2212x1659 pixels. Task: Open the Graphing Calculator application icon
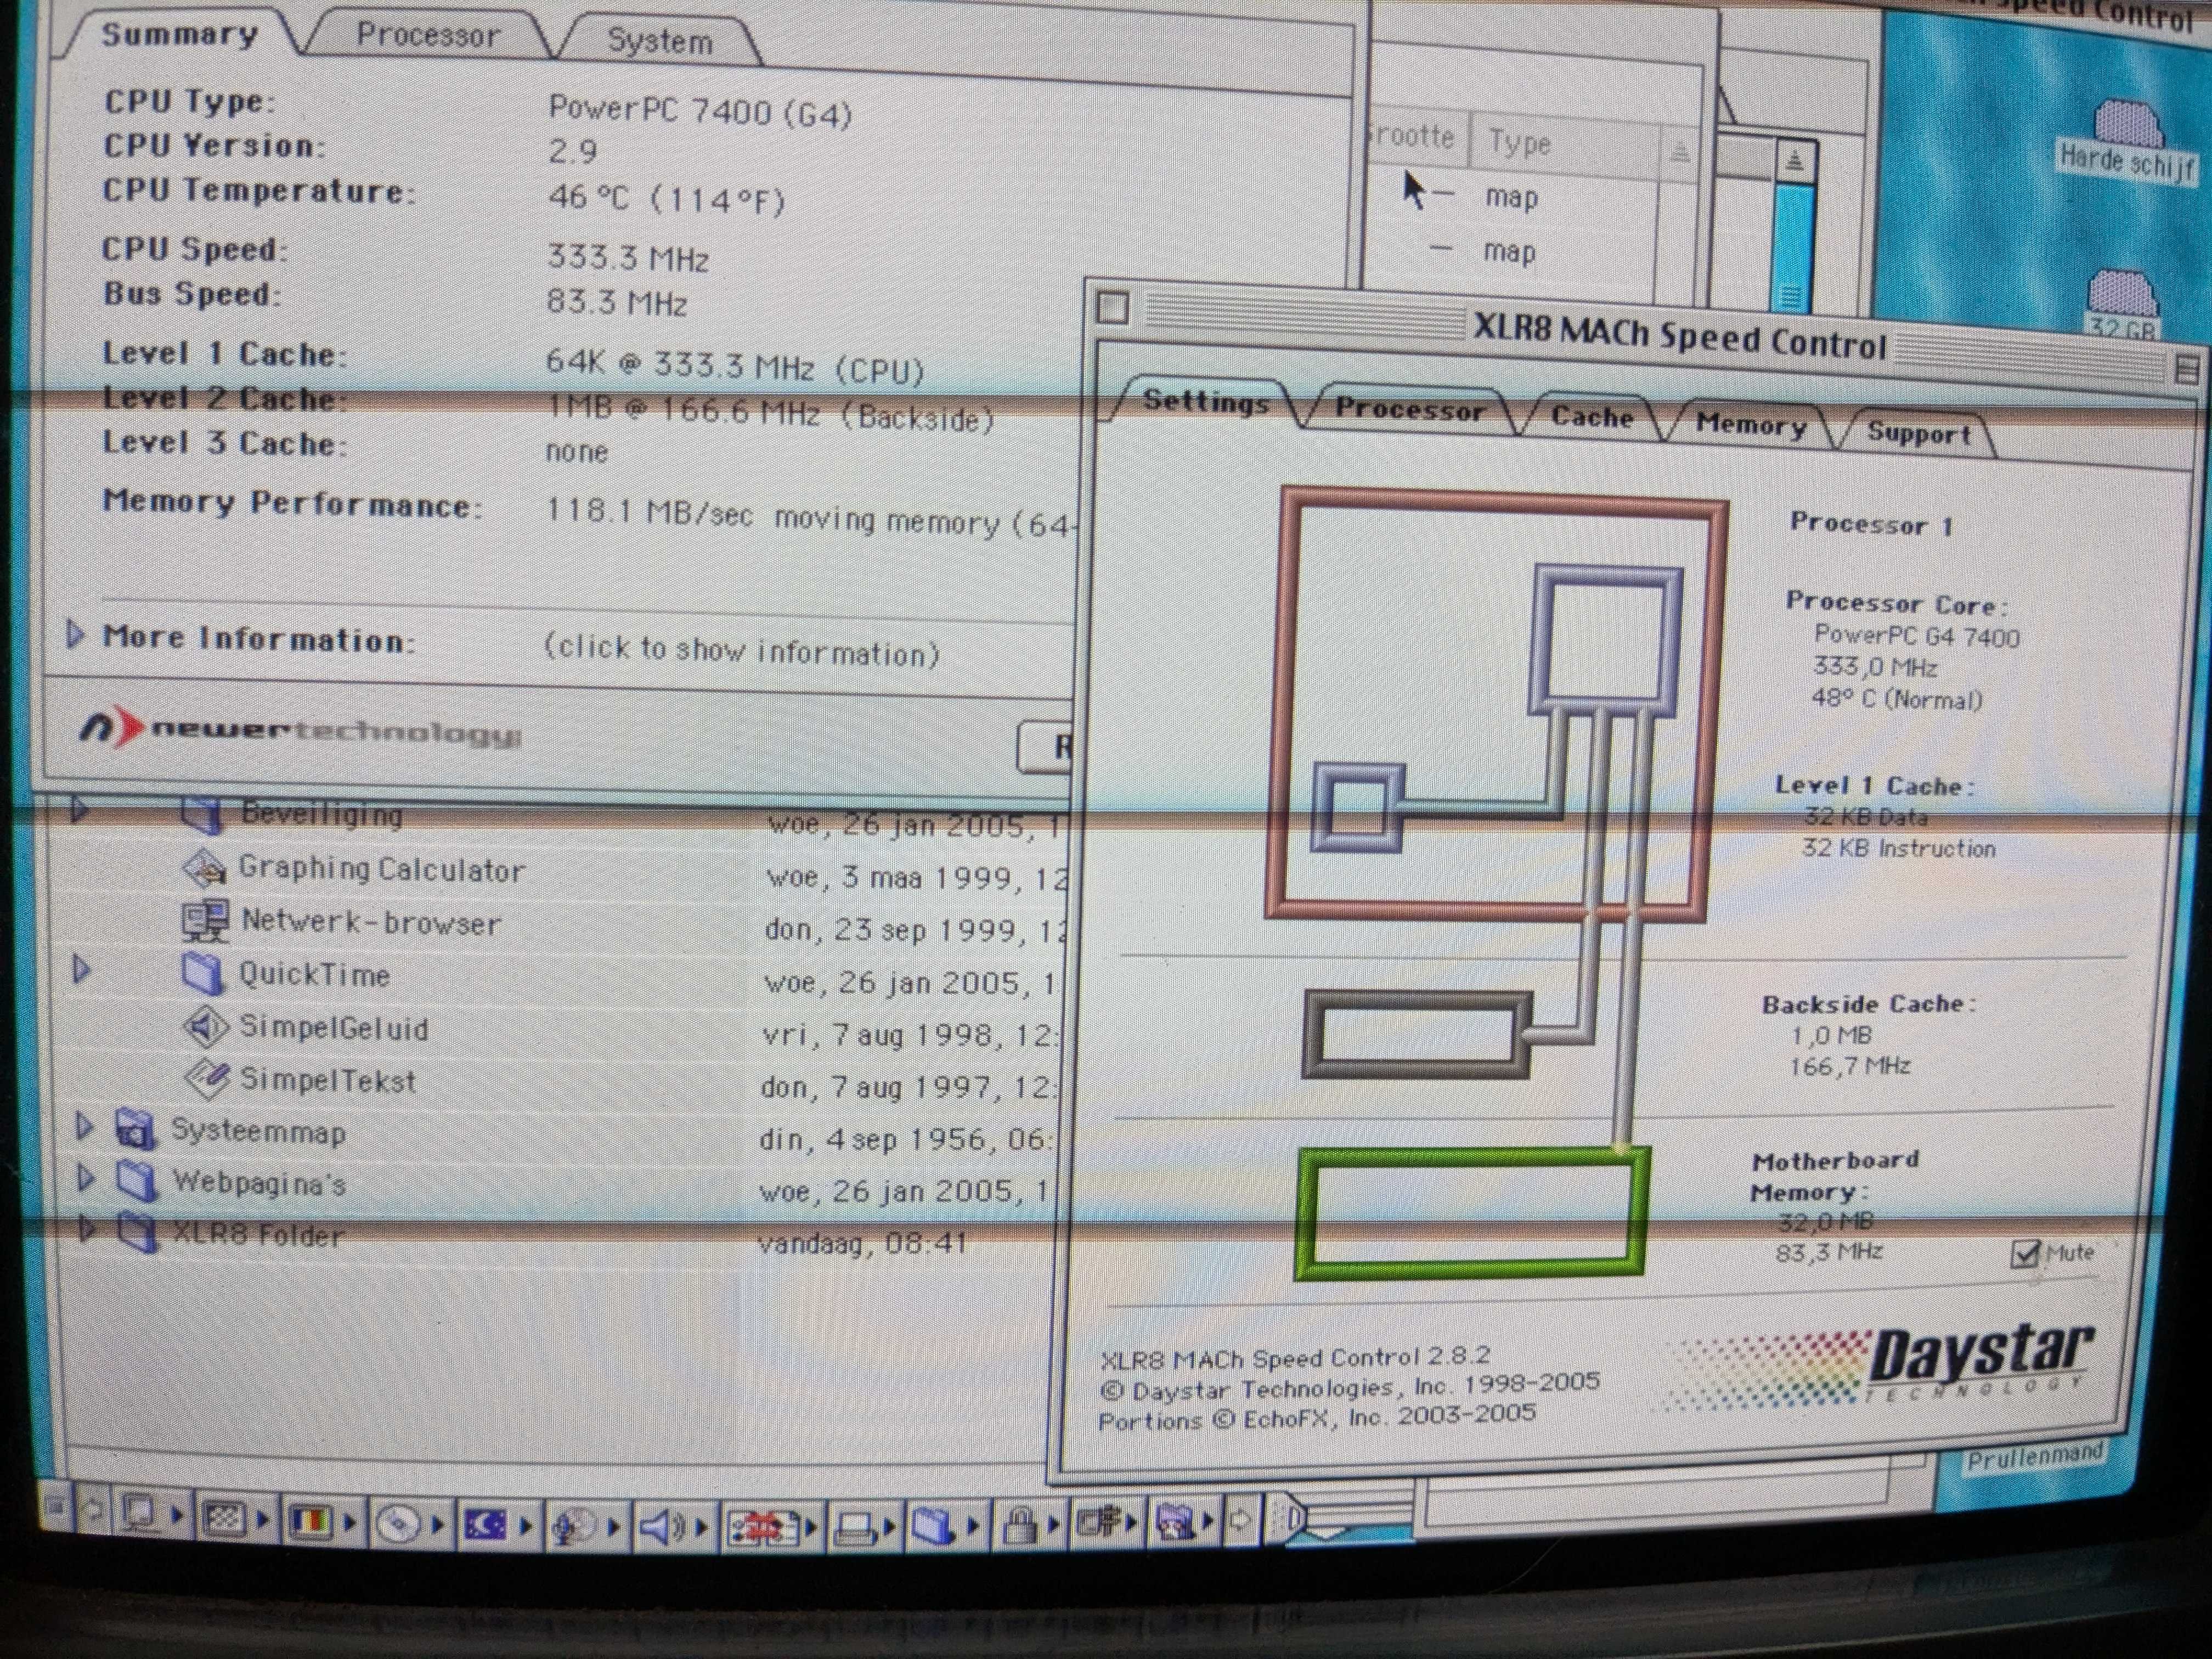pos(204,867)
